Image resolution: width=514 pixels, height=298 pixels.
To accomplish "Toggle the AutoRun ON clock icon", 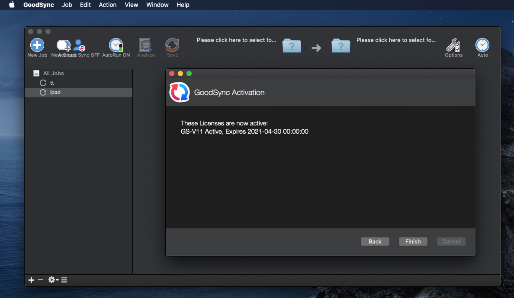I will click(116, 45).
